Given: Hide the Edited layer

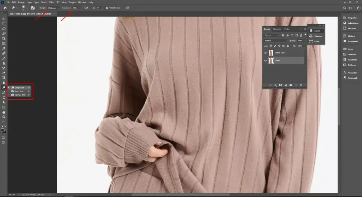Looking at the screenshot, I should (265, 61).
